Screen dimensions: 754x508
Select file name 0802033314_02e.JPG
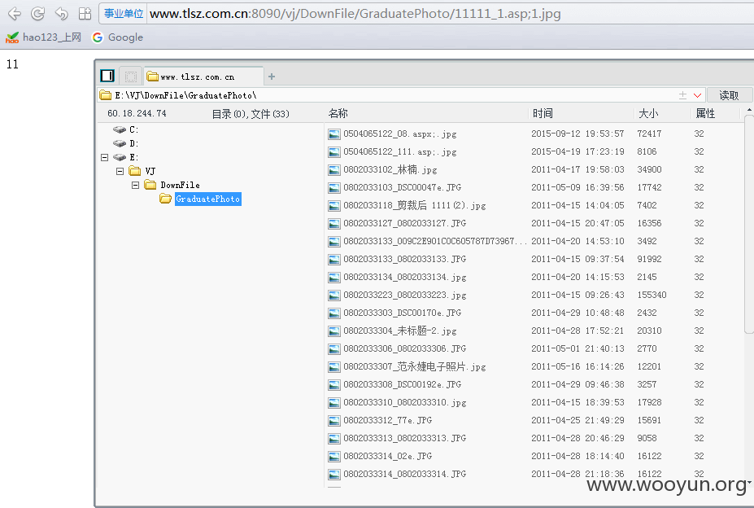388,456
